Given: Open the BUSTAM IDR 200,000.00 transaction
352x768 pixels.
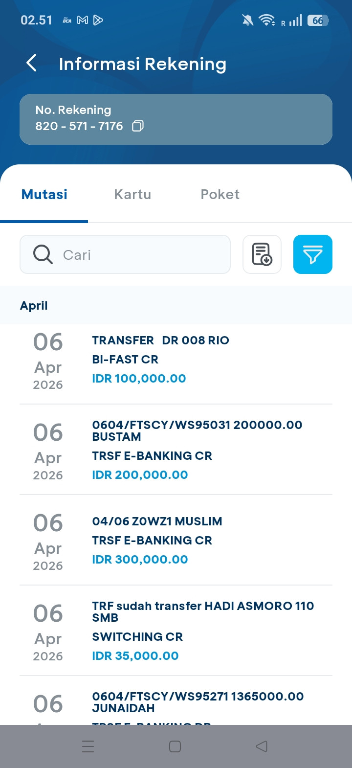Looking at the screenshot, I should tap(176, 450).
